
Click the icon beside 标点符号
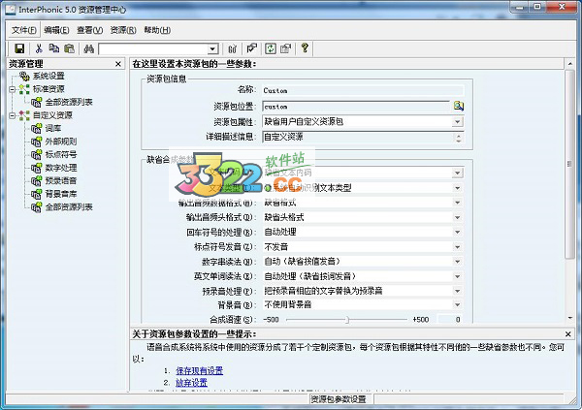[37, 155]
